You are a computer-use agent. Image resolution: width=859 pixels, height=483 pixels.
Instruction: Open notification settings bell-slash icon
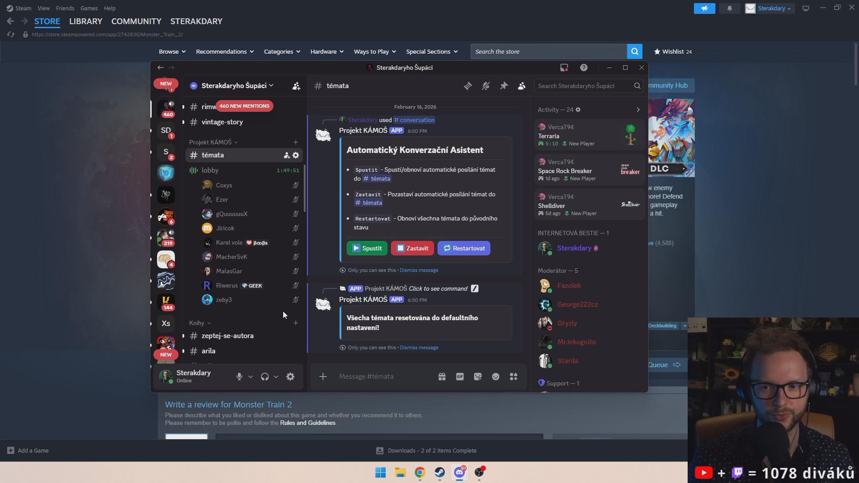coord(485,86)
